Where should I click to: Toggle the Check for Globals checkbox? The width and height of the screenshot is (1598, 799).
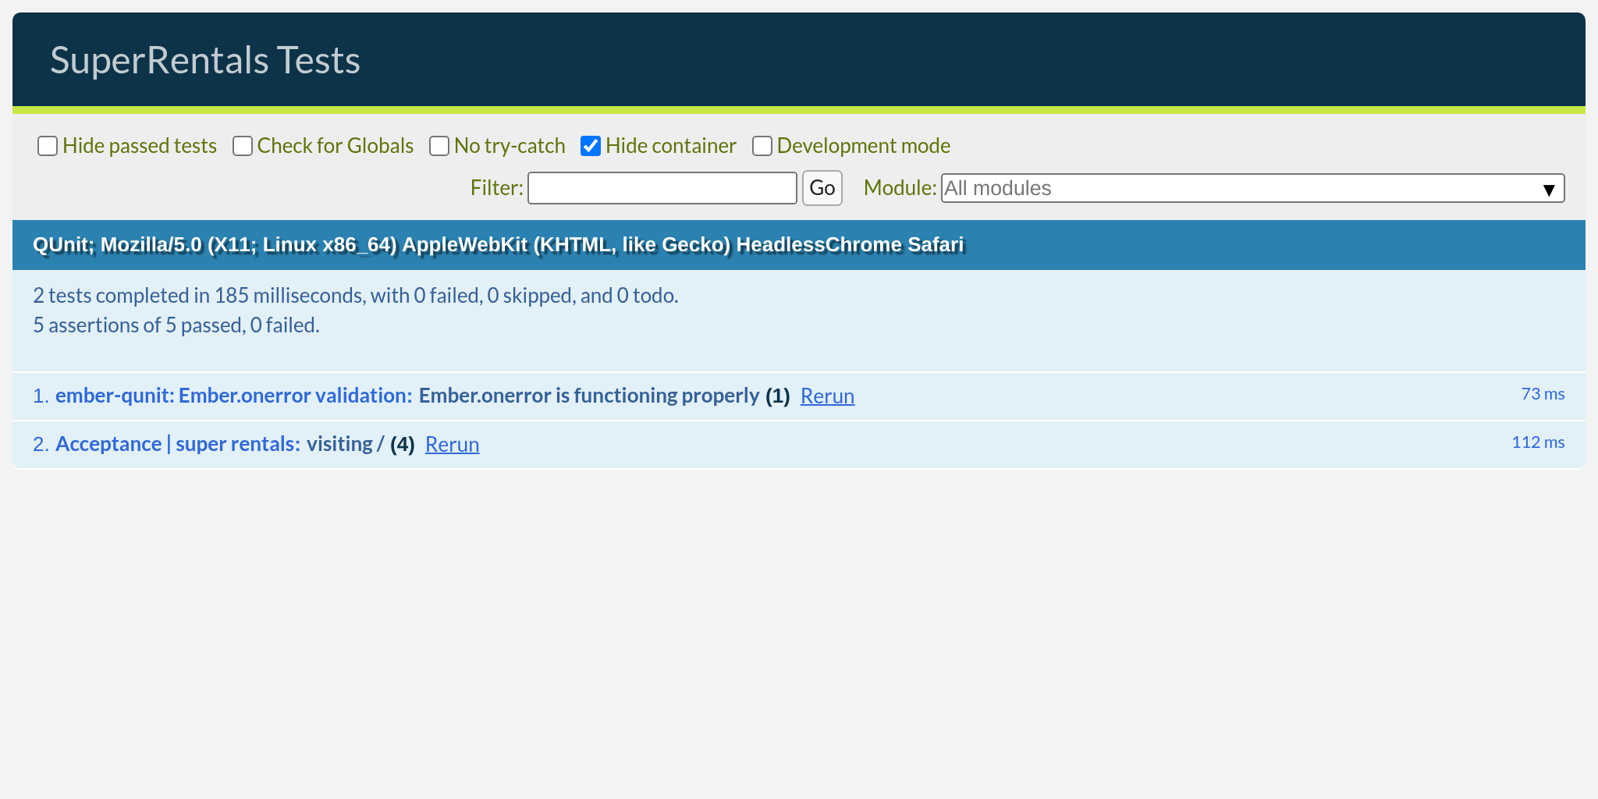(243, 146)
